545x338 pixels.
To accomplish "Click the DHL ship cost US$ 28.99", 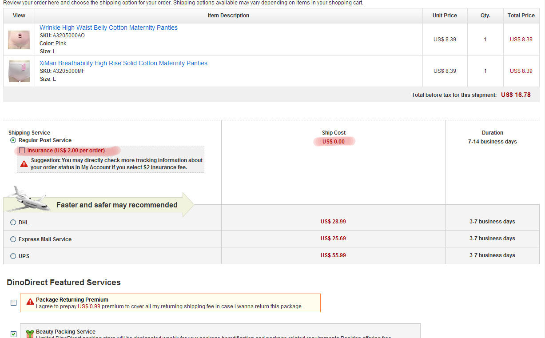I will [x=333, y=222].
